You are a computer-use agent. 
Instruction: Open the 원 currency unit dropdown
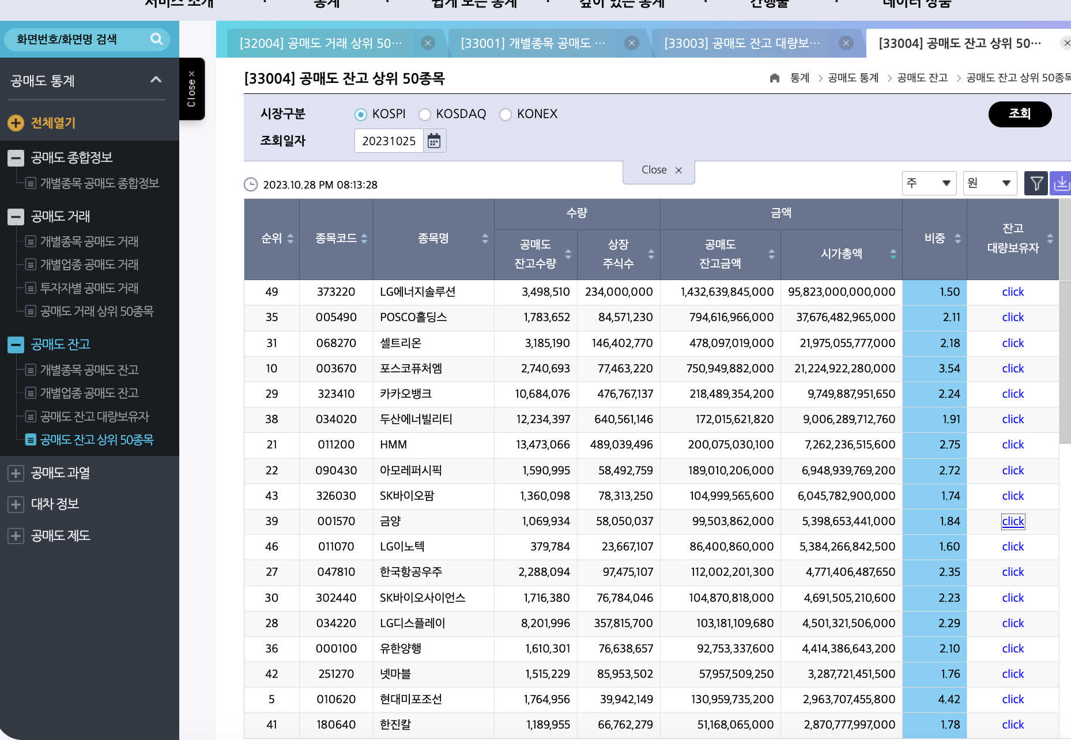pos(990,183)
